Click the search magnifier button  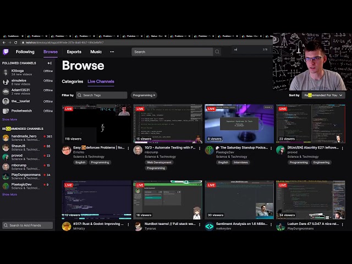coord(217,52)
